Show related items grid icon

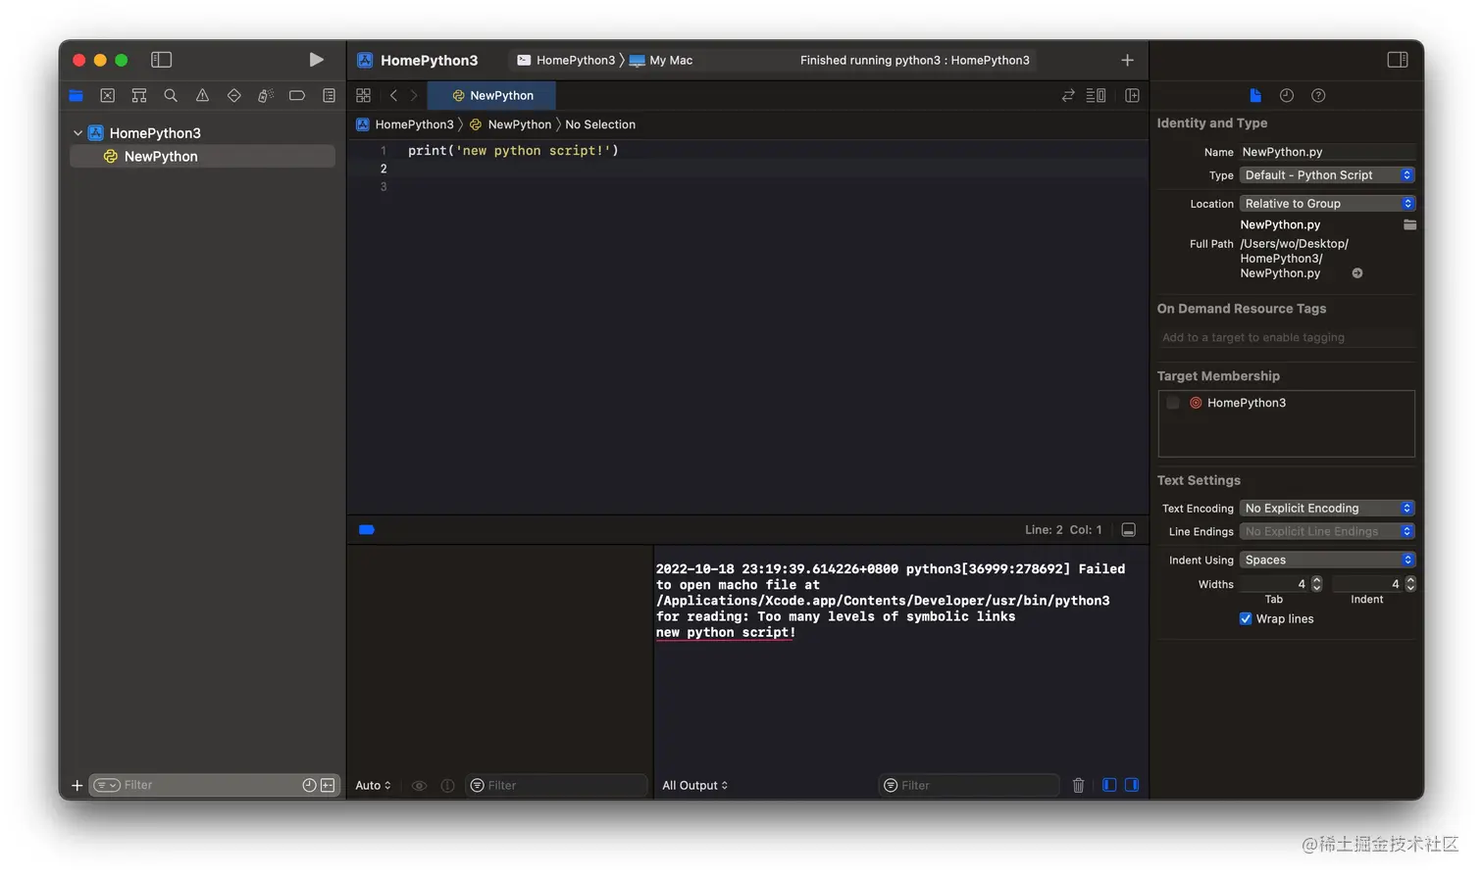tap(363, 95)
